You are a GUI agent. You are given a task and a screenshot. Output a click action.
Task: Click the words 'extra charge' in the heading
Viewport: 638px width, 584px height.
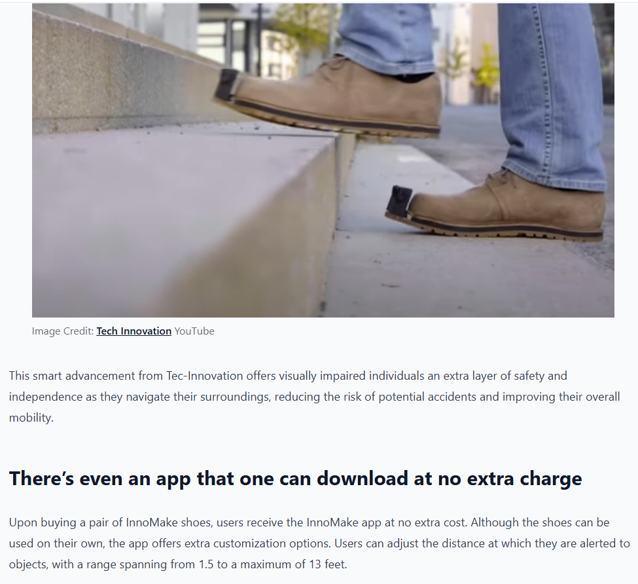click(x=525, y=478)
